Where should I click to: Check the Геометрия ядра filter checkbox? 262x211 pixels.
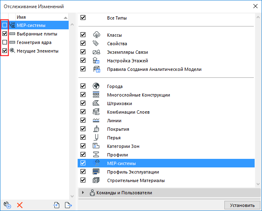(x=4, y=42)
